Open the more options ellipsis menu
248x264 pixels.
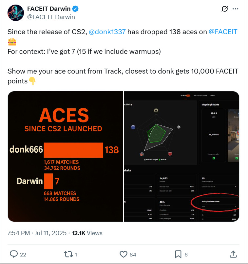(236, 9)
